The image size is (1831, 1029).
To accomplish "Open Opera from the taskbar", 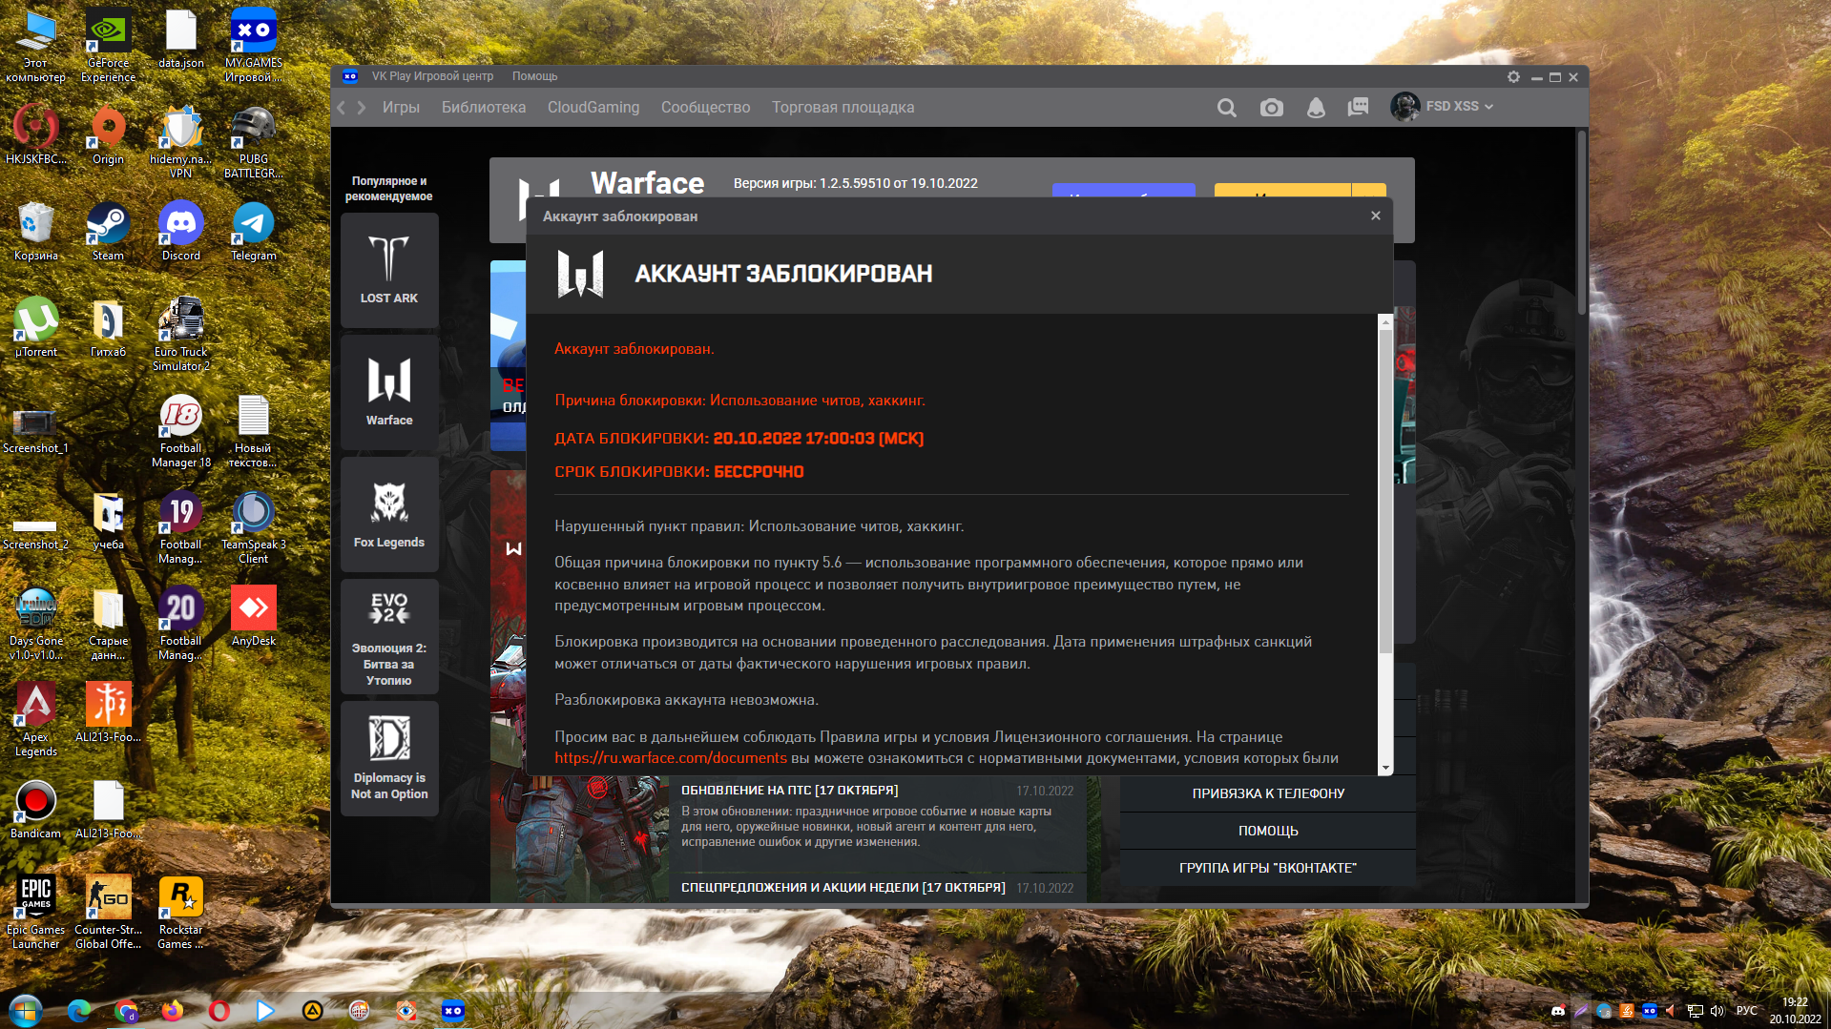I will pyautogui.click(x=219, y=1010).
